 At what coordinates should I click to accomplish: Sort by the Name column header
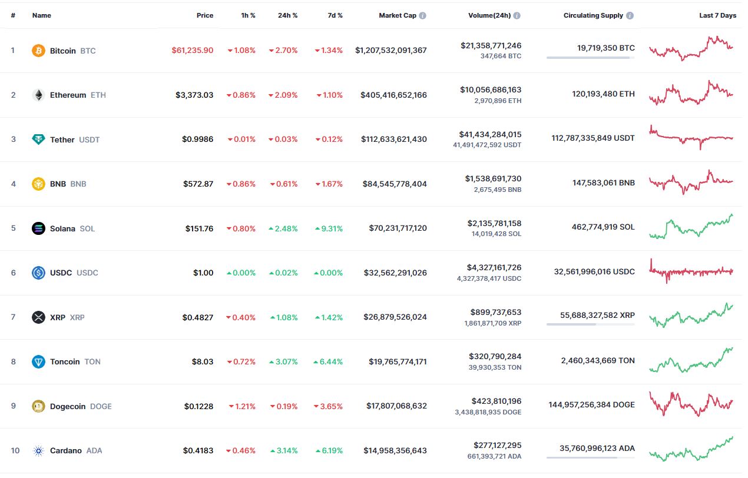click(41, 15)
